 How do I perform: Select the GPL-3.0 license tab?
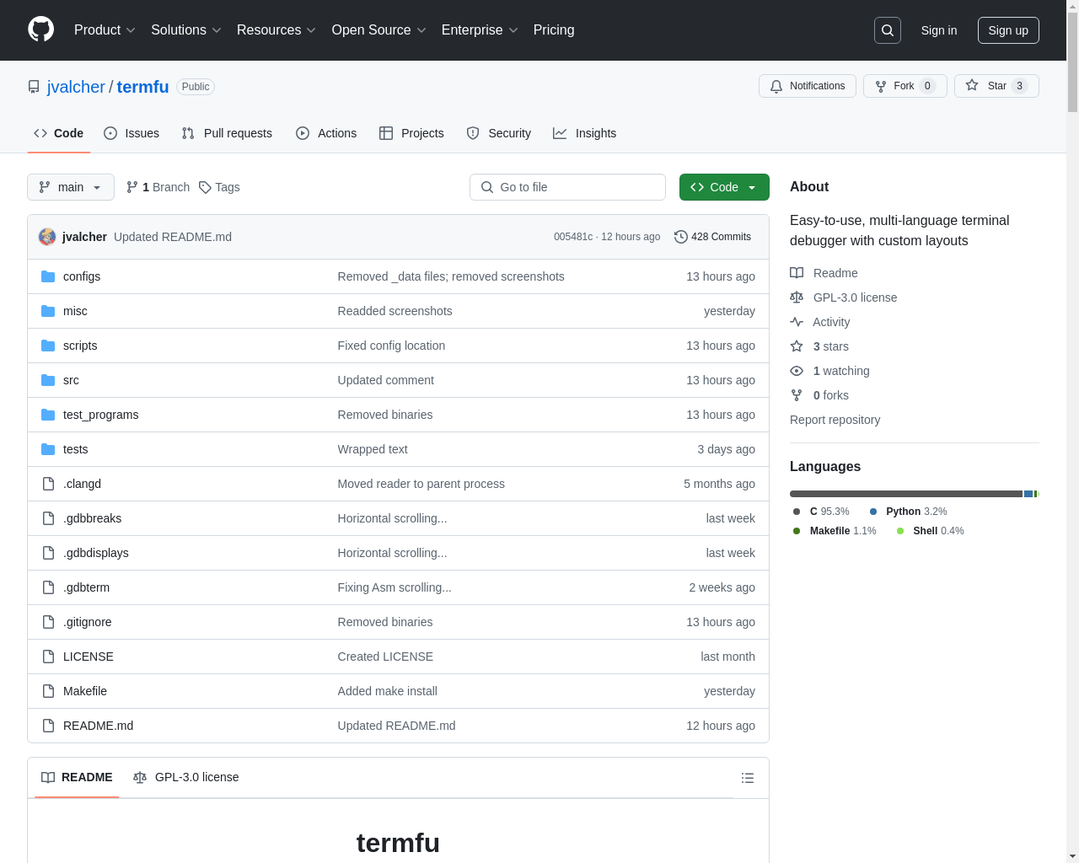click(x=186, y=777)
